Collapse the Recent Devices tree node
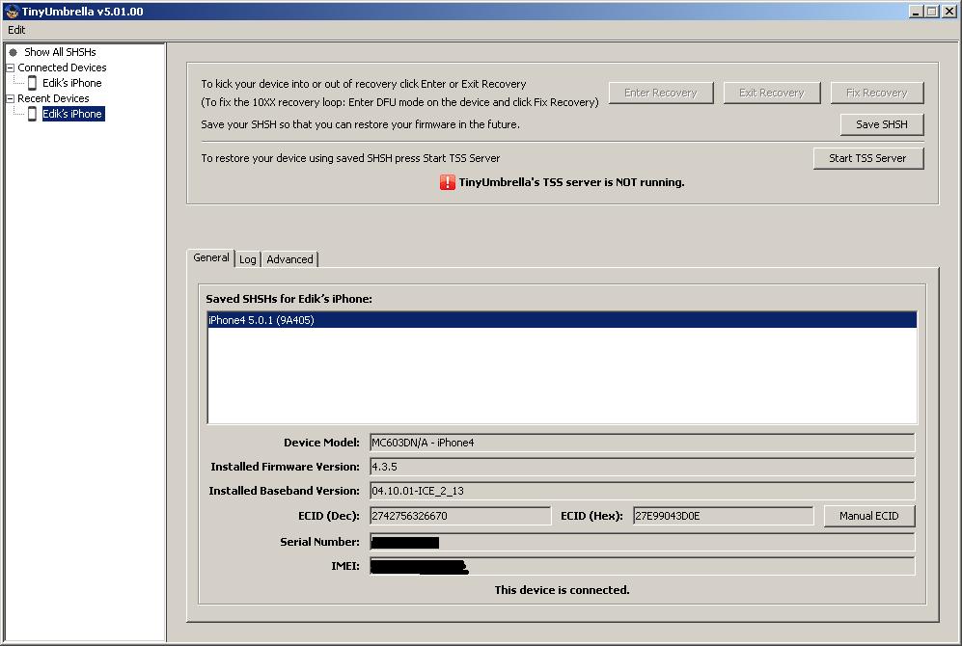 click(10, 98)
